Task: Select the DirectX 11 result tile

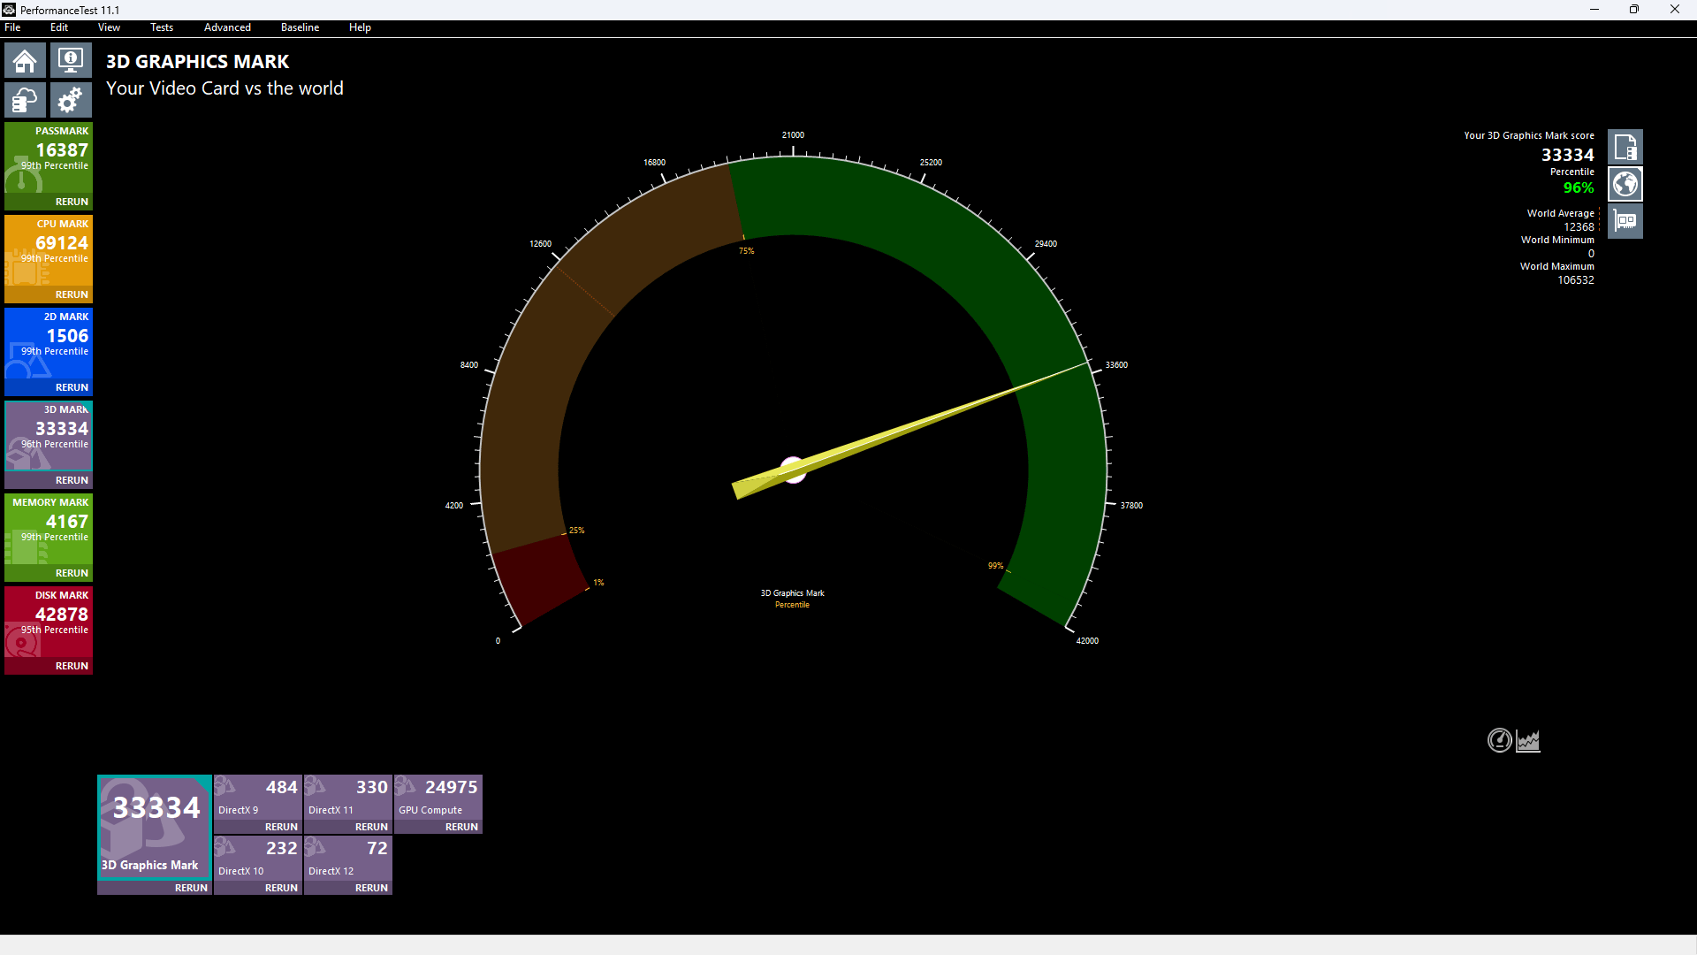Action: [348, 797]
